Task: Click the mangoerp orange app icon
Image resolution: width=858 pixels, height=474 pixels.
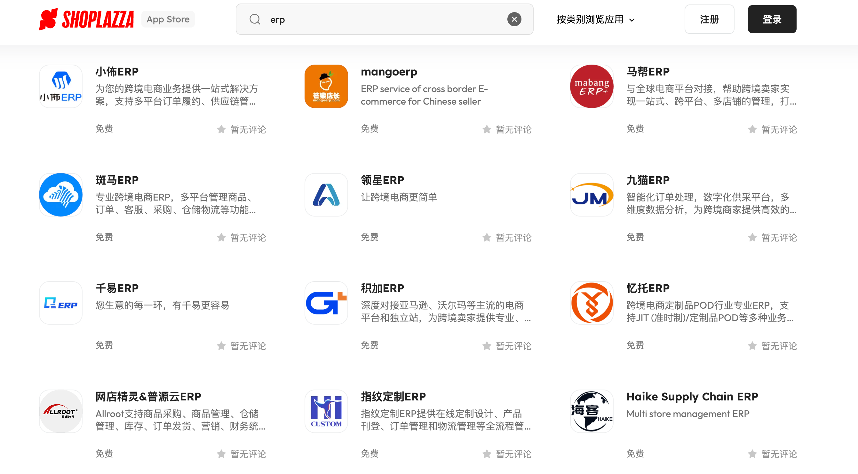Action: pos(326,86)
